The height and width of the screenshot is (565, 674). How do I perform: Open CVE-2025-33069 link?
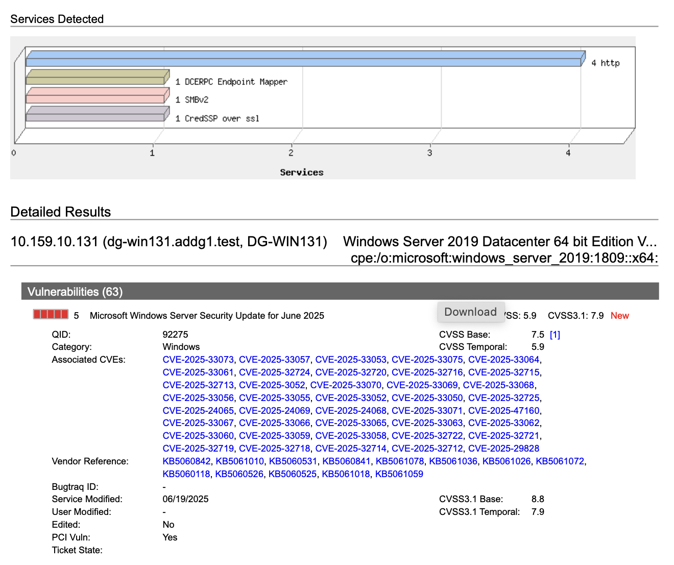click(422, 385)
